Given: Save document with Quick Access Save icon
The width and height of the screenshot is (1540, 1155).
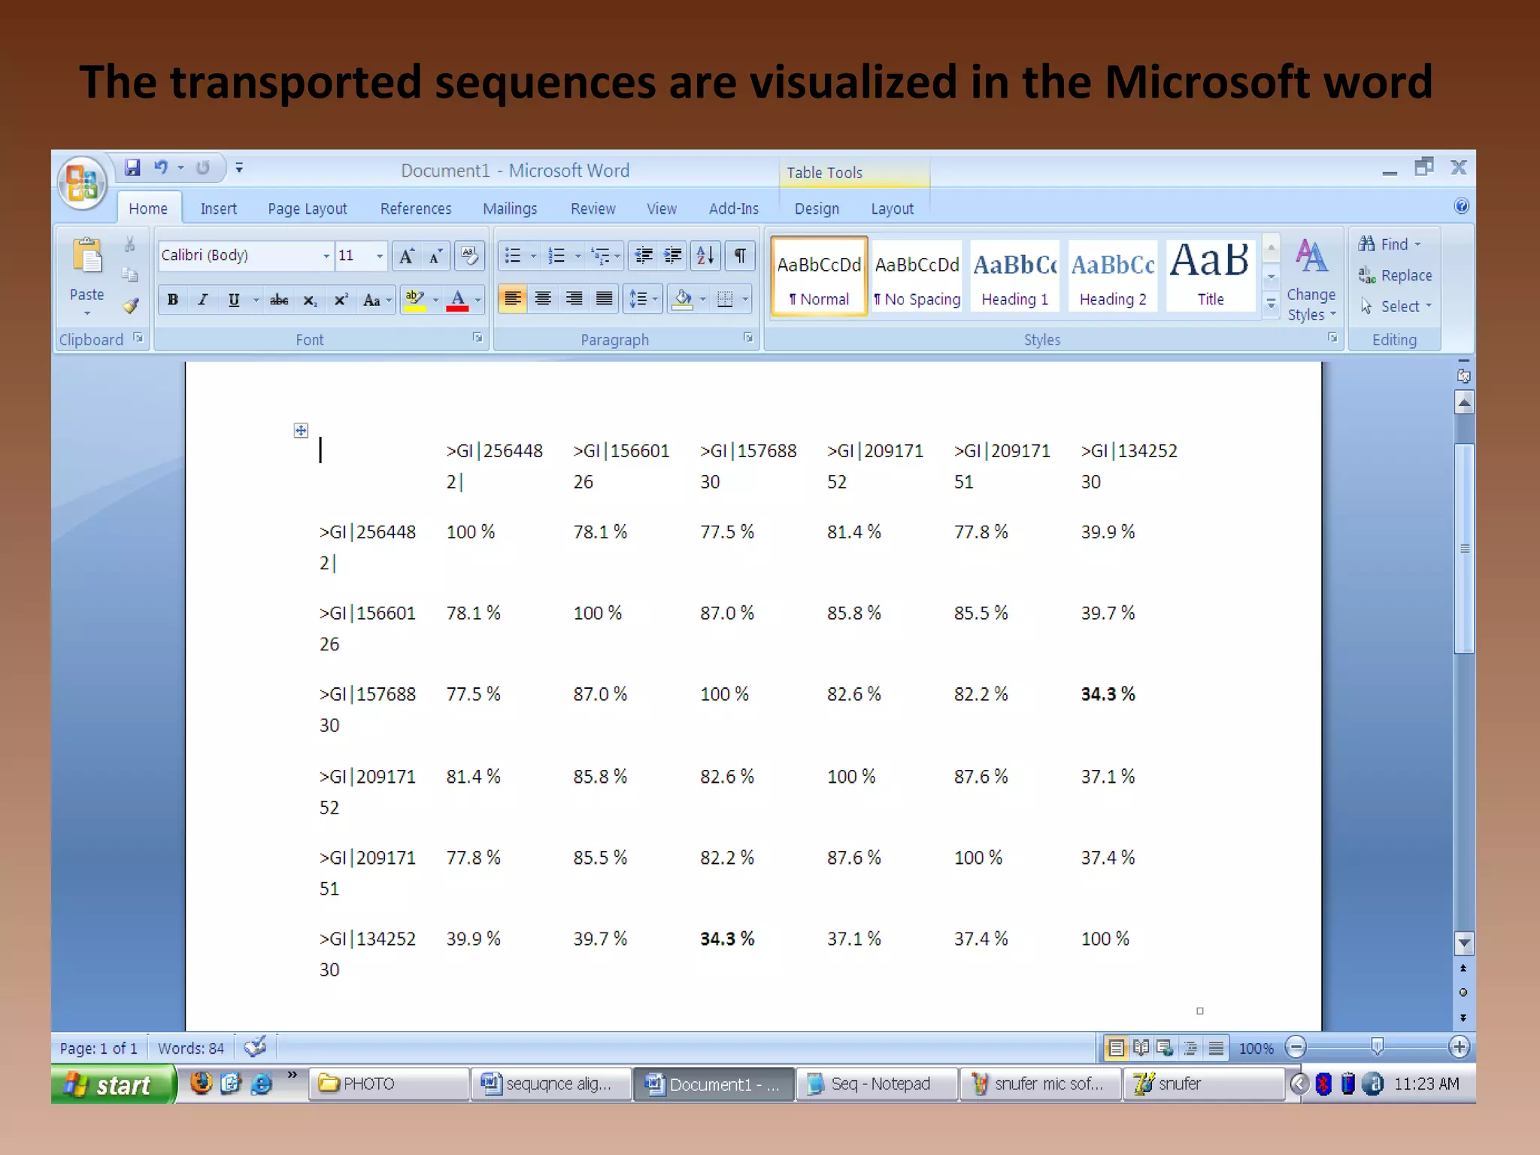Looking at the screenshot, I should [133, 167].
